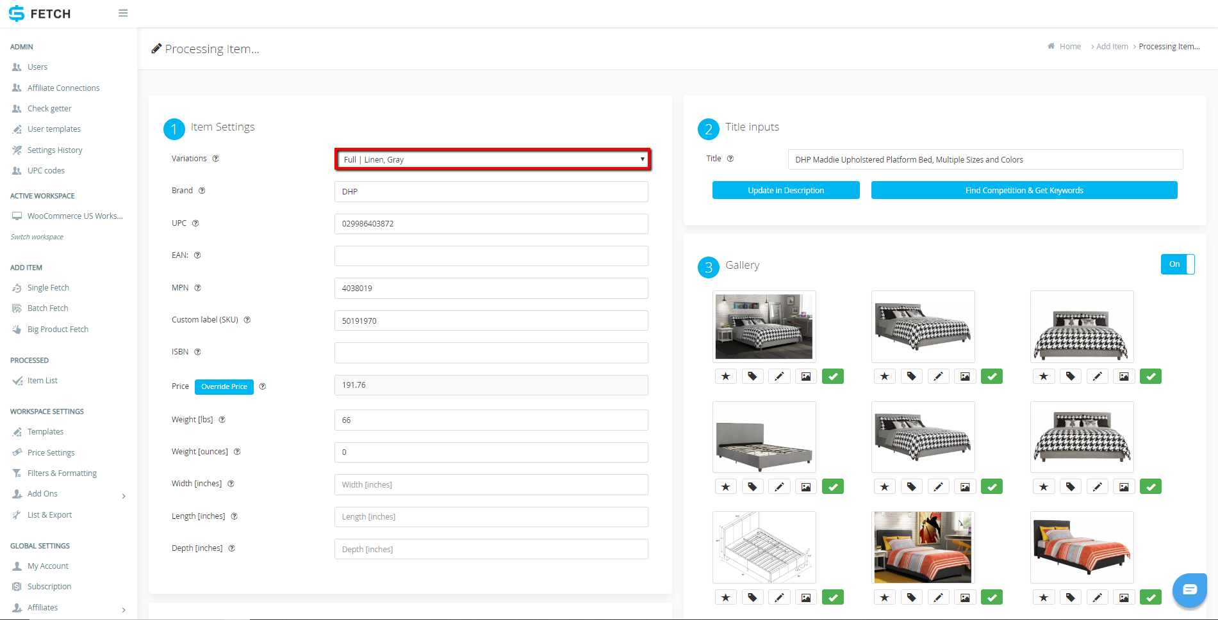This screenshot has width=1218, height=620.
Task: Toggle green check for front view bed in second row
Action: [x=1151, y=487]
